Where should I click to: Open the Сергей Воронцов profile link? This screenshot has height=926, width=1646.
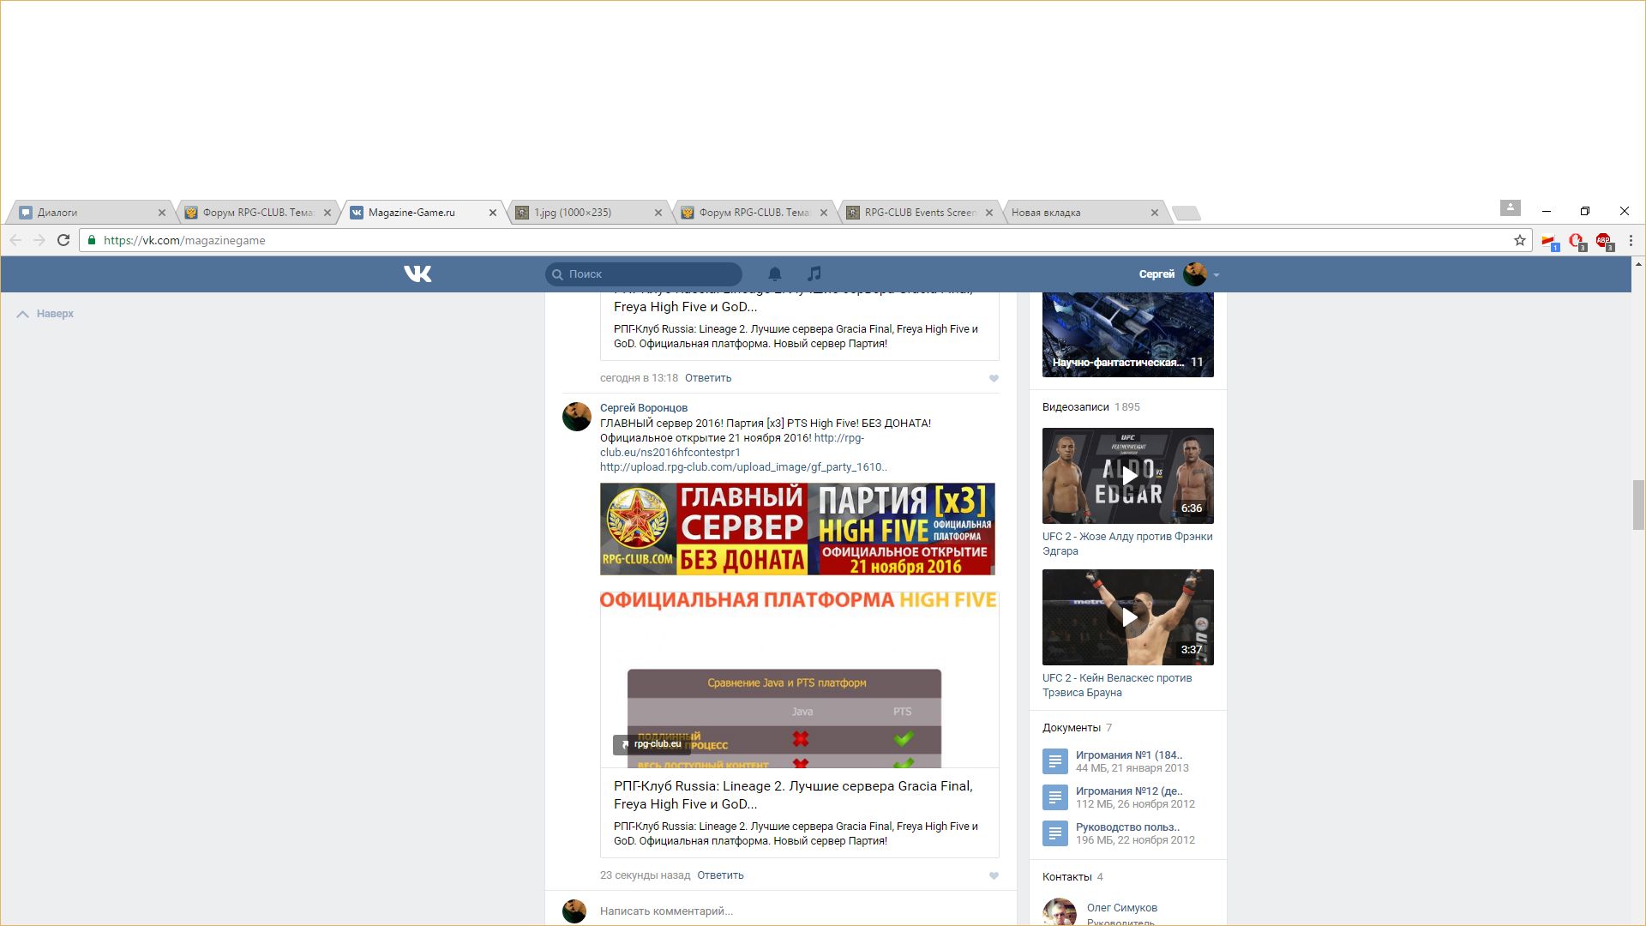[x=643, y=408]
